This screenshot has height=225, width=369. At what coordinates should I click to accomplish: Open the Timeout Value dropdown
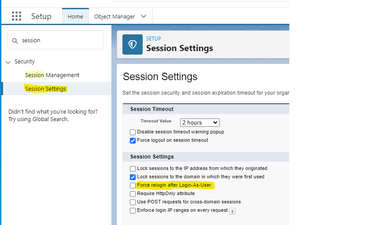pyautogui.click(x=199, y=122)
